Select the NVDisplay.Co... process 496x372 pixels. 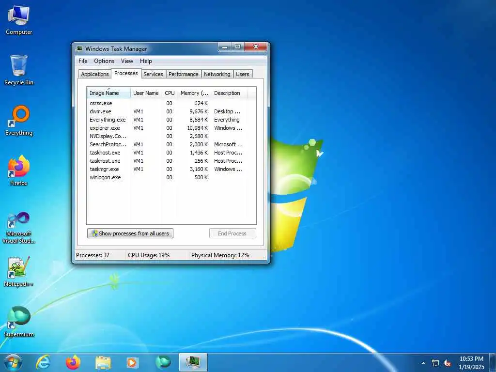coord(171,136)
